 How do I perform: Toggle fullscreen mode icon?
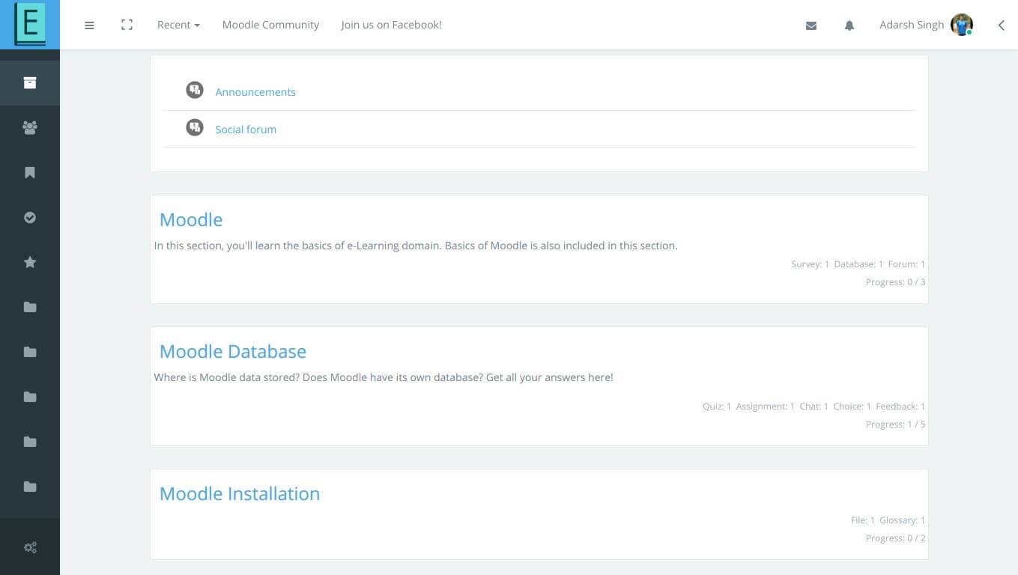coord(127,25)
